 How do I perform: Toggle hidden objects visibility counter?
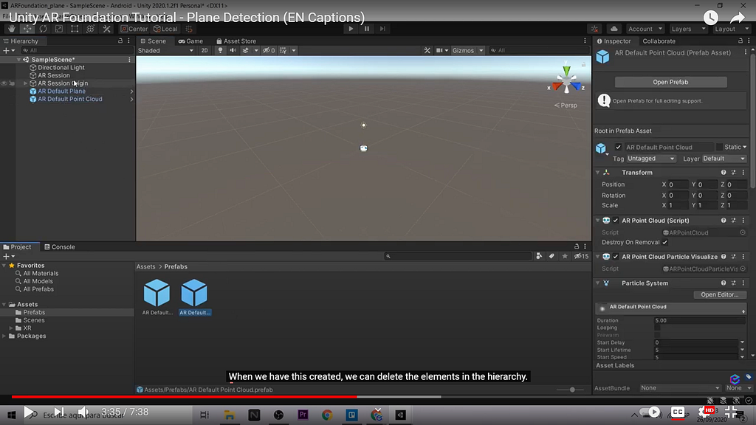pyautogui.click(x=269, y=50)
